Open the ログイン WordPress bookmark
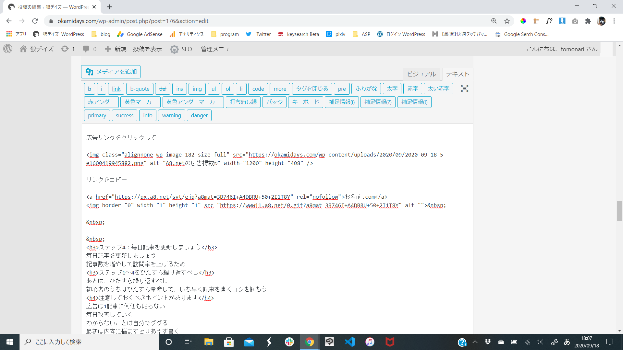 pos(401,34)
